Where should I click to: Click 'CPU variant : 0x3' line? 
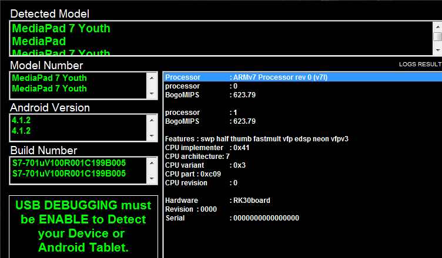205,165
